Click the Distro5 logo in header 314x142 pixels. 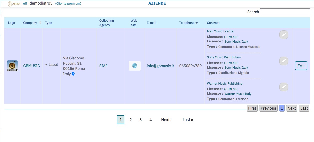pos(14,4)
